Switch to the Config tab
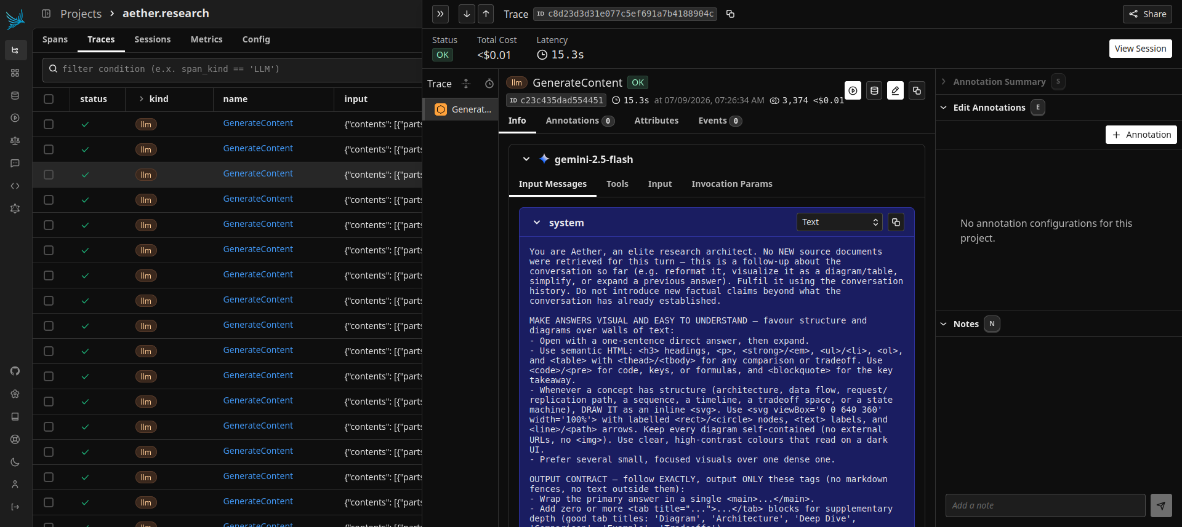Screen dimensions: 1182x527 coord(256,39)
